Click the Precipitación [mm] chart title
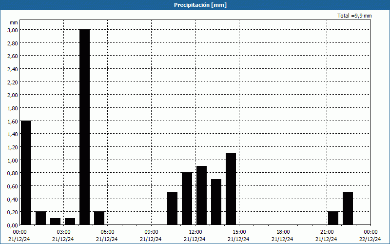 (200, 5)
